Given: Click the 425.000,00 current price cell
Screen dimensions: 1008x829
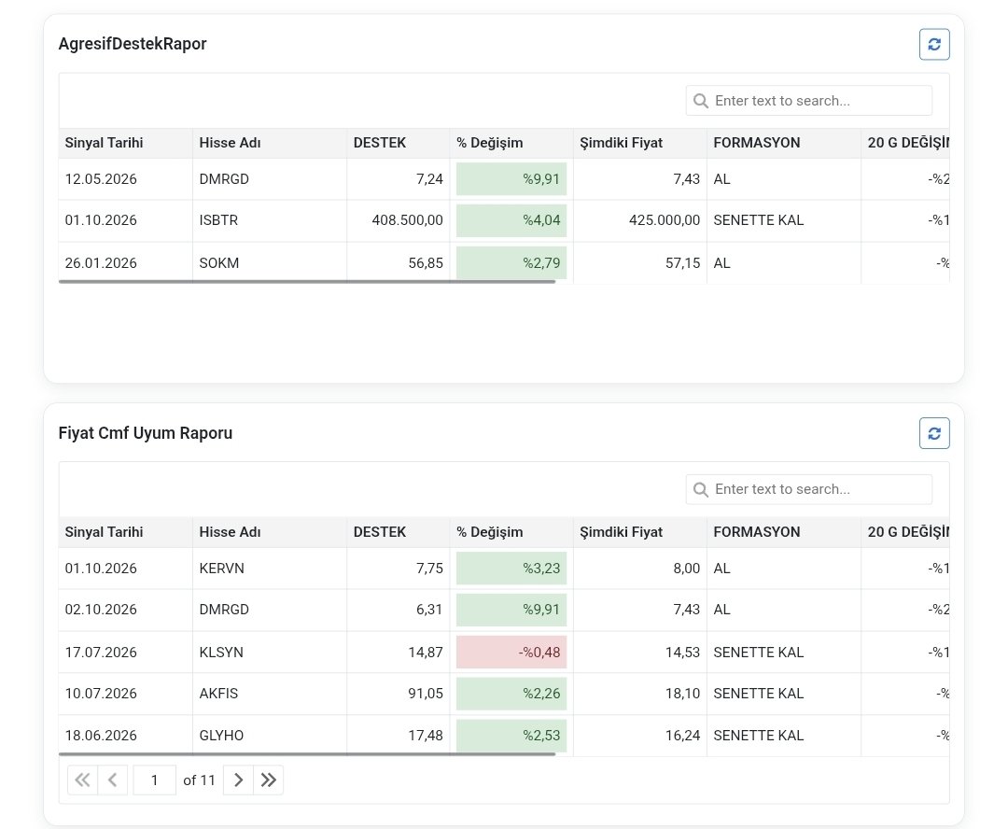Looking at the screenshot, I should pos(639,220).
